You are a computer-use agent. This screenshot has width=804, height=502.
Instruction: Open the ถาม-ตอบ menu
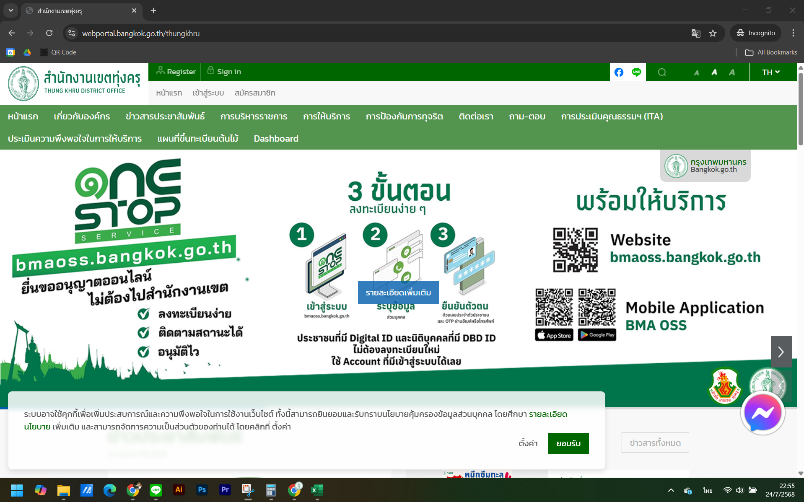pos(527,116)
